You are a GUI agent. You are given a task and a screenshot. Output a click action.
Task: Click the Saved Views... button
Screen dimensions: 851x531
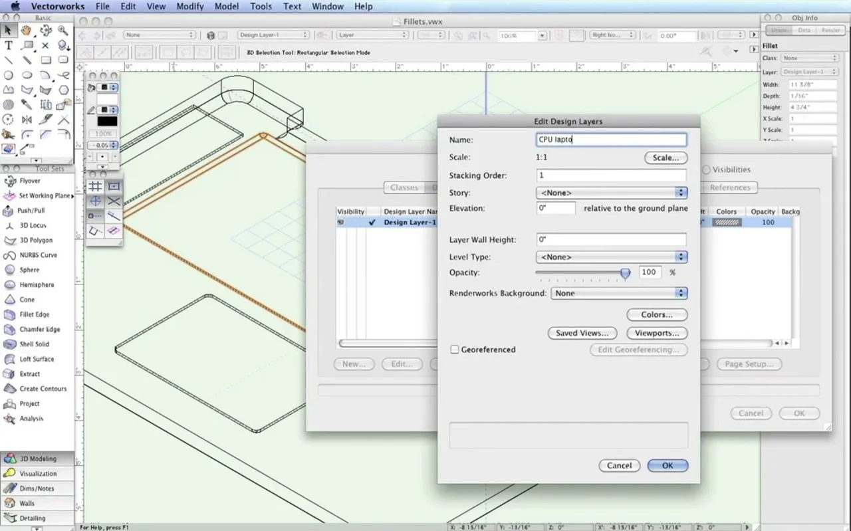(582, 333)
